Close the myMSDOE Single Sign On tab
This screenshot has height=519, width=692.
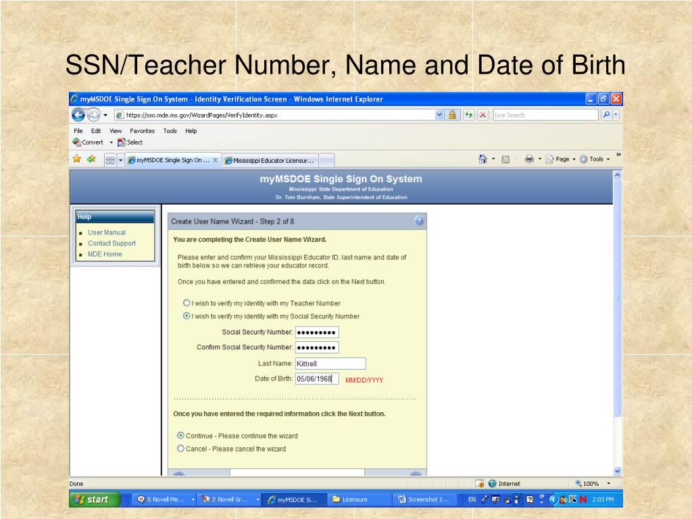216,160
